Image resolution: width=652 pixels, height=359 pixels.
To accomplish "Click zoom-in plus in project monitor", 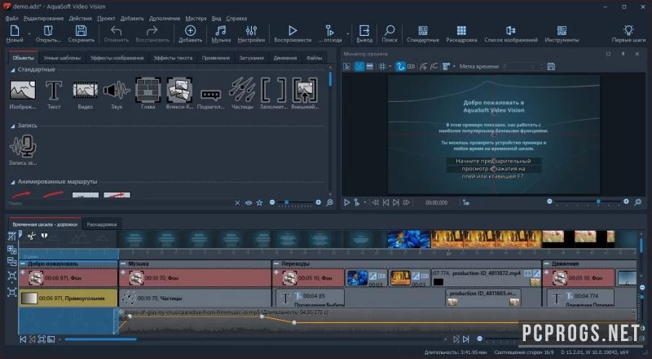I will click(626, 202).
